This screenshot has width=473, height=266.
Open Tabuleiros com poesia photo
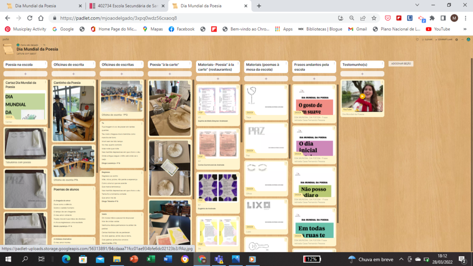pos(25,143)
